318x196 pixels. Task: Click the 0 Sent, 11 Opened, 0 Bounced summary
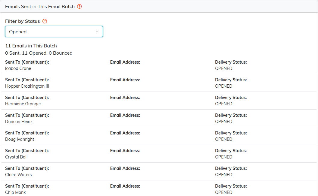pyautogui.click(x=39, y=53)
